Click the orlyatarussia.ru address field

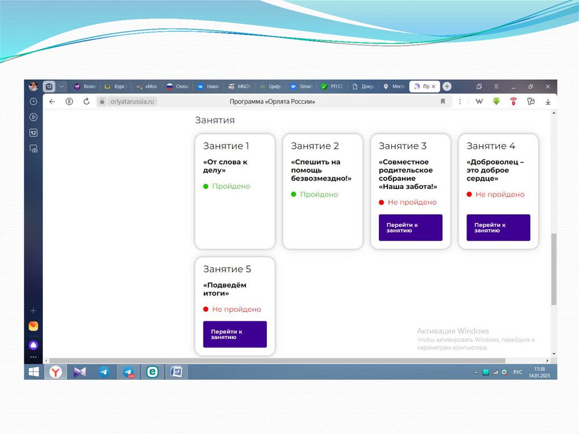tap(132, 101)
